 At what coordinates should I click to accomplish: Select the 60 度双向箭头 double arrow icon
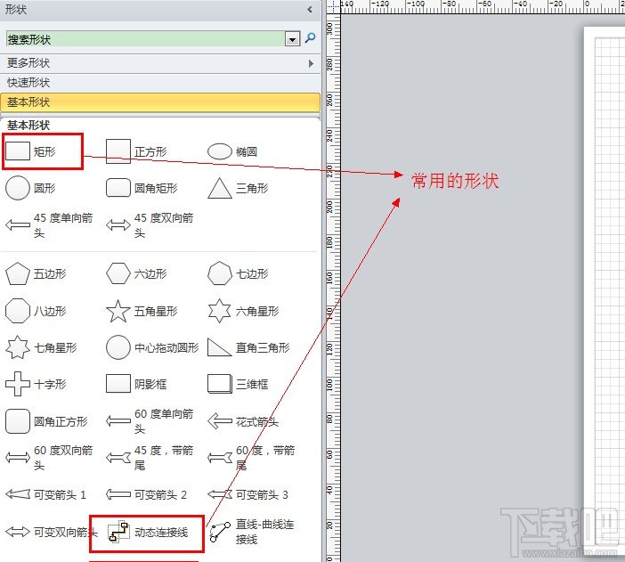point(18,458)
